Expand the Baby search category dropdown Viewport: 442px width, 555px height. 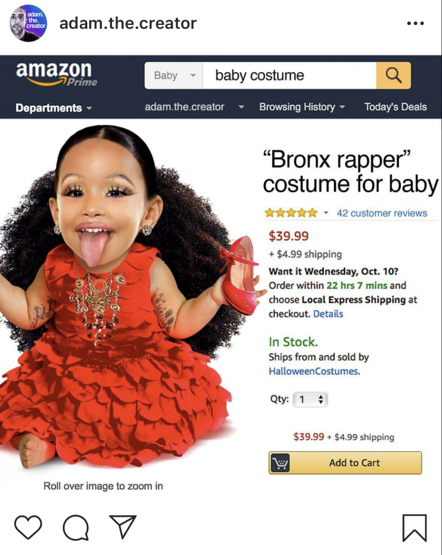(173, 75)
